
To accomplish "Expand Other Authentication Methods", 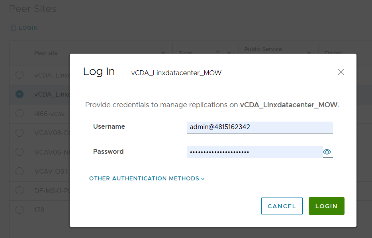I will [147, 178].
